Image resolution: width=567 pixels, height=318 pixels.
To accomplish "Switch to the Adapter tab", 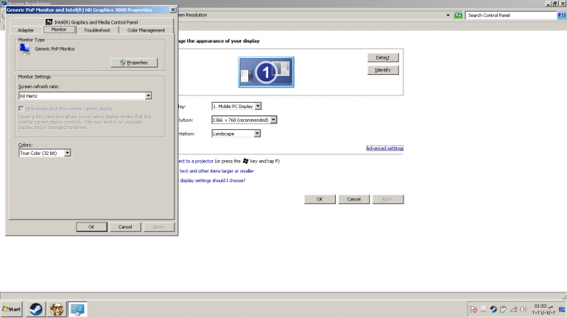I will (26, 30).
